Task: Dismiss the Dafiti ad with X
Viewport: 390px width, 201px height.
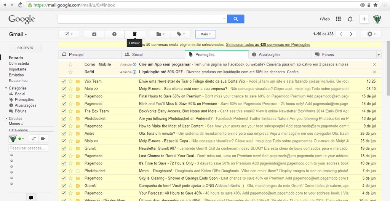Action: click(374, 72)
